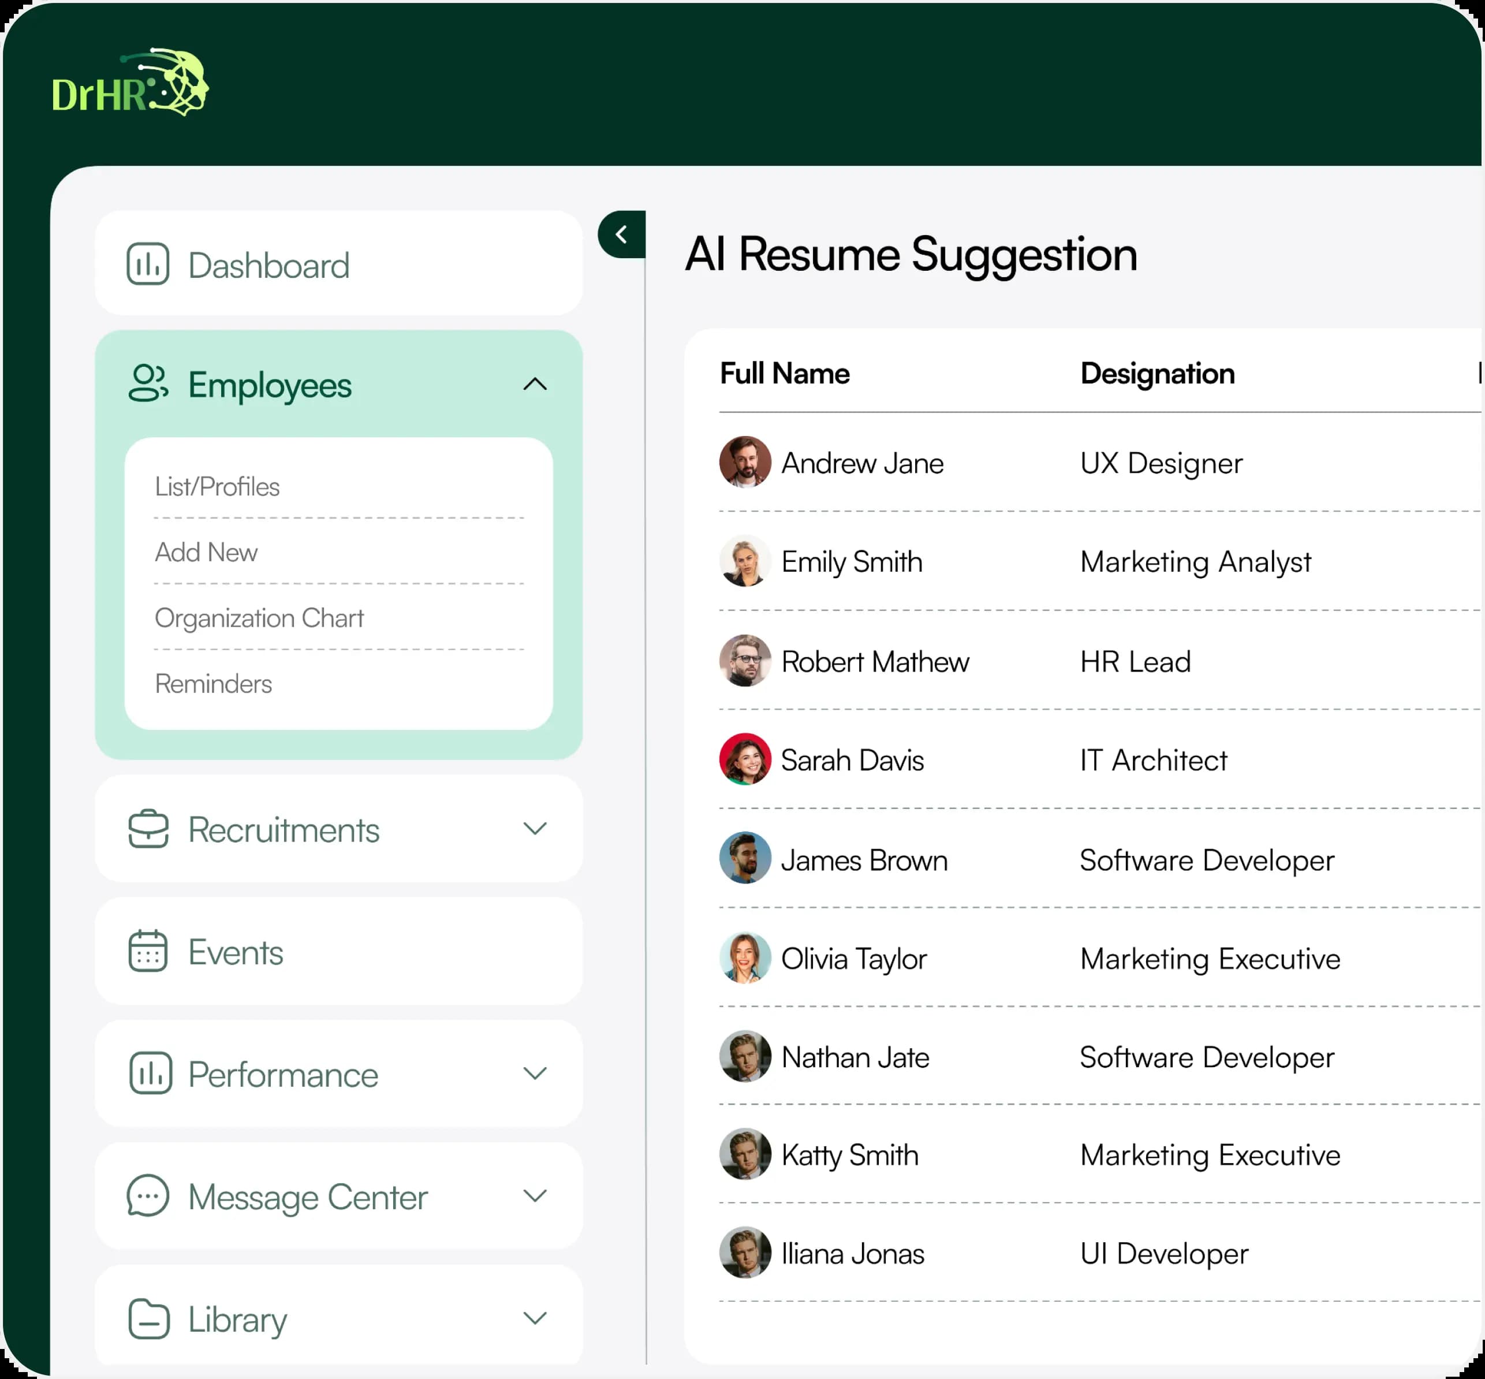Screen dimensions: 1485x1379
Task: Select the name Andrew Jane
Action: coord(863,463)
